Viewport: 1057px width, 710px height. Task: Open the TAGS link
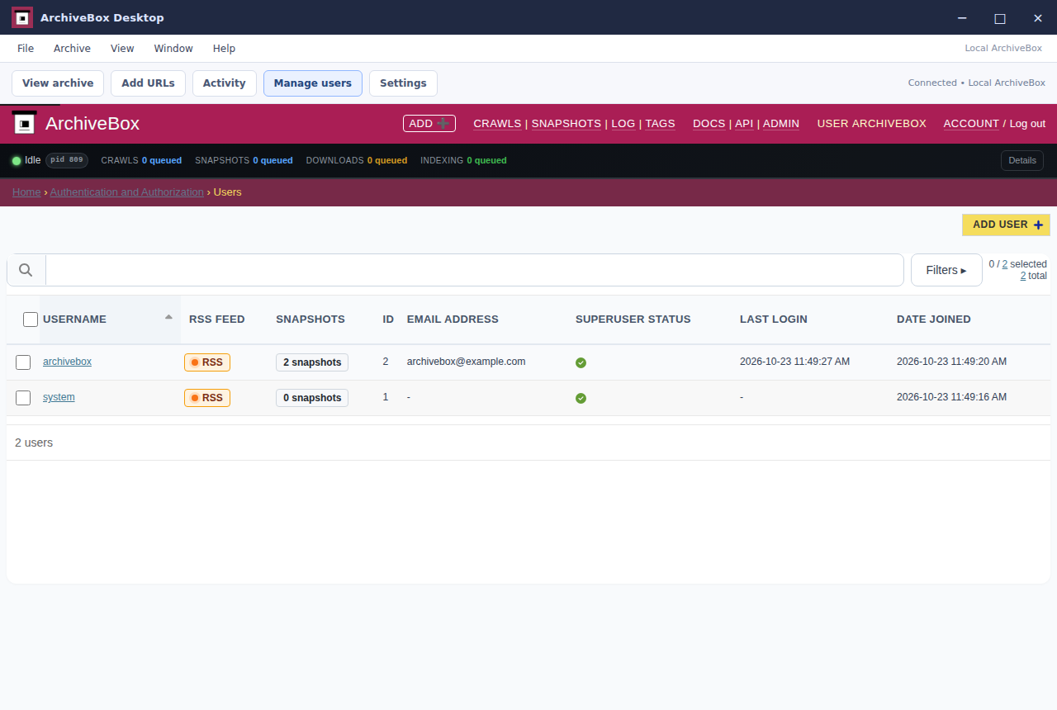pos(660,124)
